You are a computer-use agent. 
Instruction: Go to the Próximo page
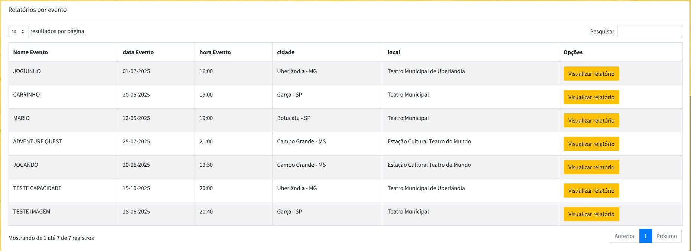coord(666,236)
